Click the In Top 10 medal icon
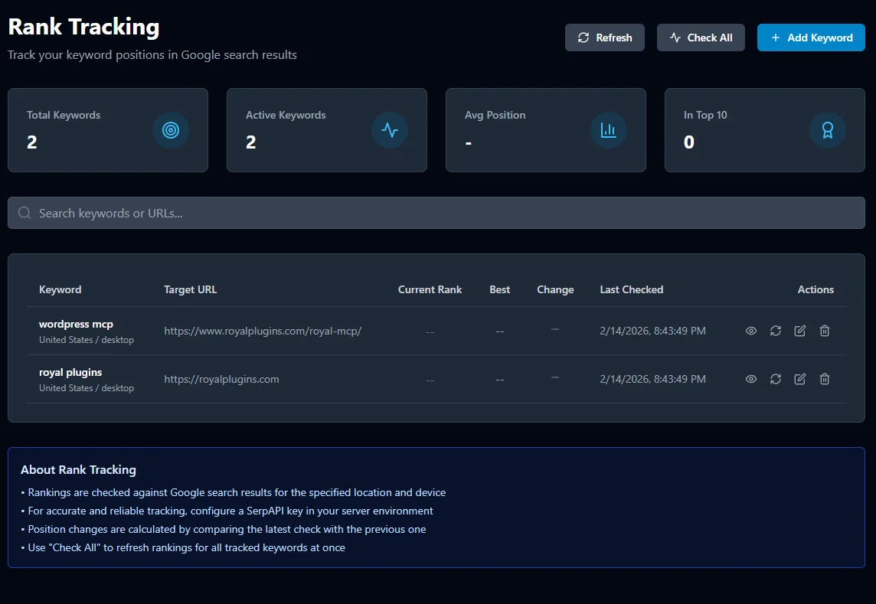 (x=827, y=130)
